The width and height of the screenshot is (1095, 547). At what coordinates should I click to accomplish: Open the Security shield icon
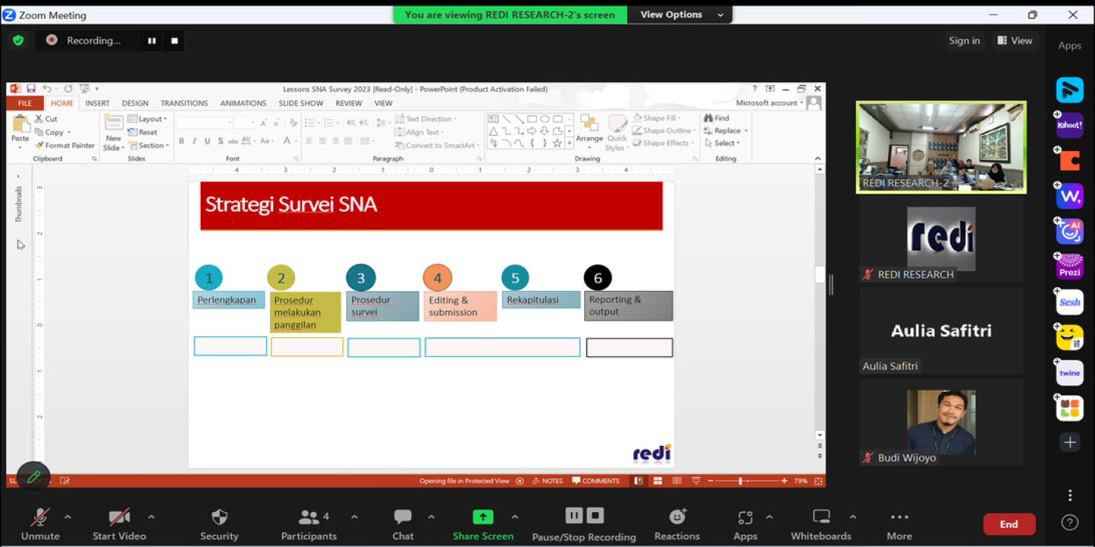point(219,517)
